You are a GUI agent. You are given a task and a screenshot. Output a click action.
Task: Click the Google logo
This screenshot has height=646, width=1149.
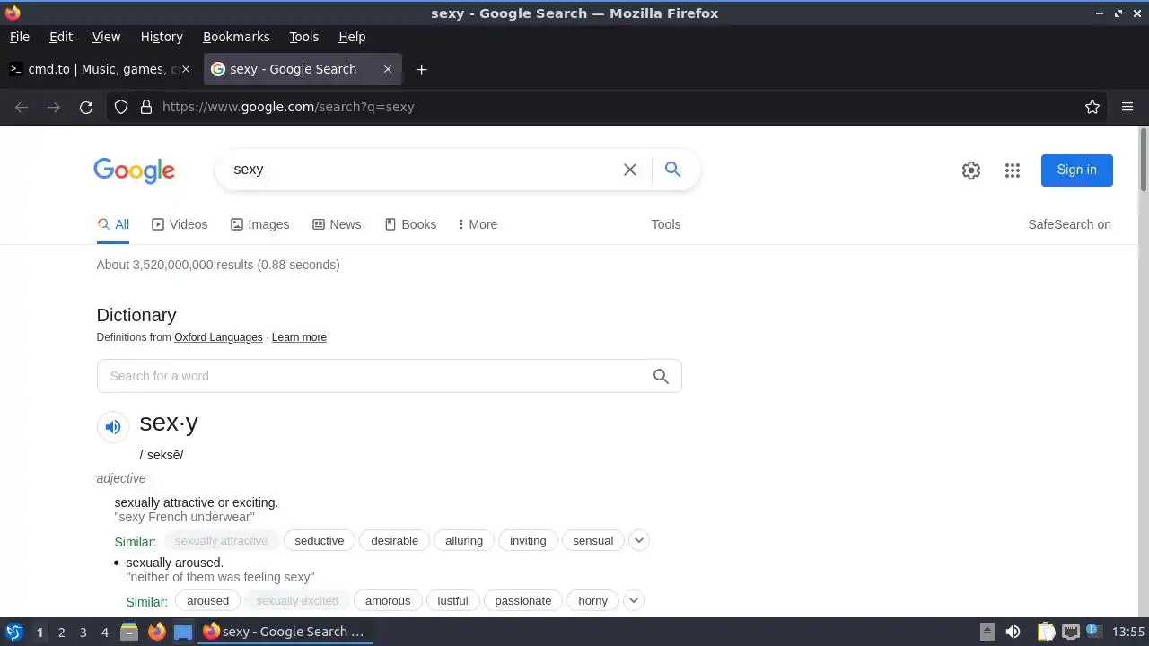134,170
